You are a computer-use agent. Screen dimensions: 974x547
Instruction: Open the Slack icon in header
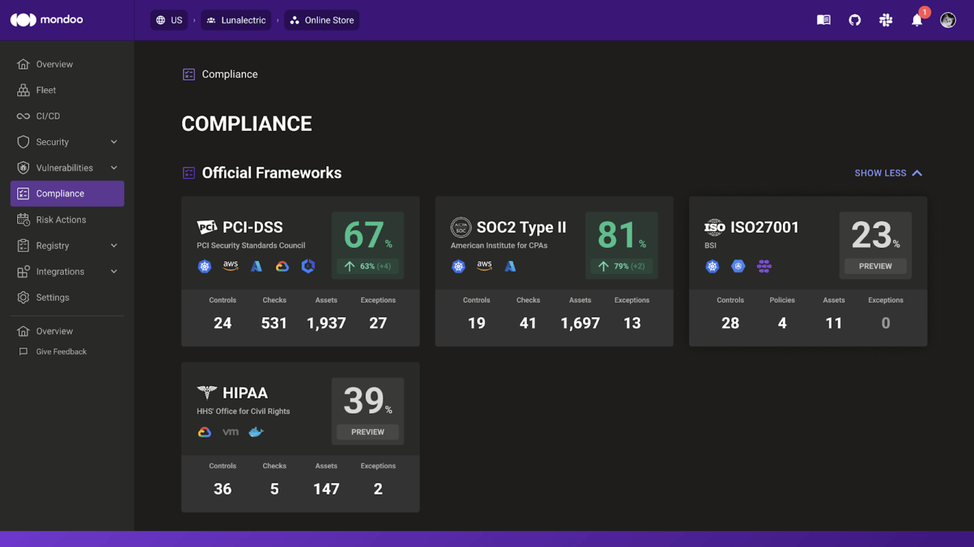(886, 20)
